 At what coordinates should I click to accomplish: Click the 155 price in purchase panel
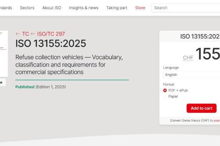pos(208,54)
